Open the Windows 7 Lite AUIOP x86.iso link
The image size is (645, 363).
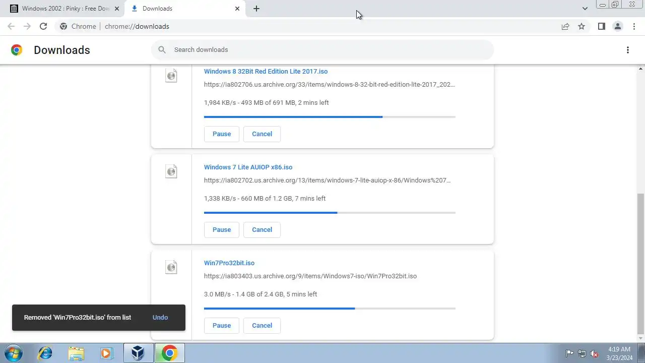tap(248, 167)
